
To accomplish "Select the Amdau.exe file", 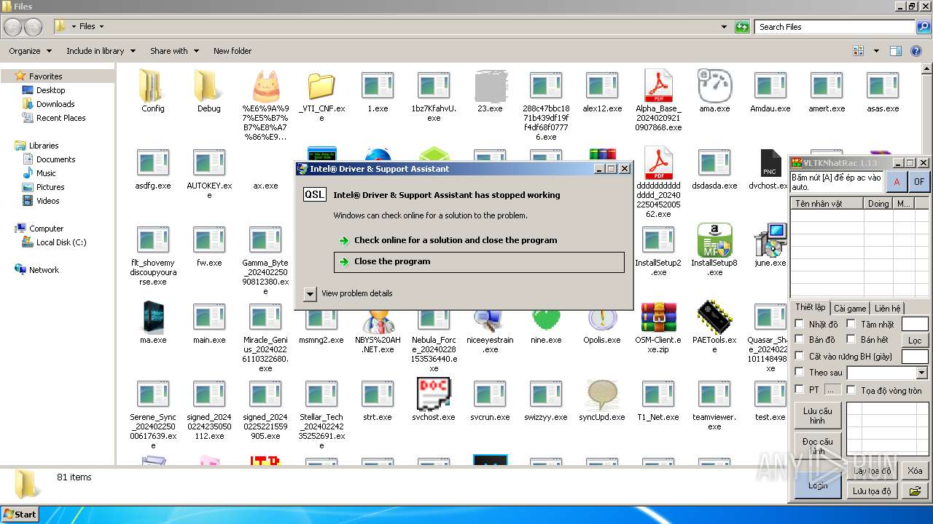I will [x=770, y=91].
